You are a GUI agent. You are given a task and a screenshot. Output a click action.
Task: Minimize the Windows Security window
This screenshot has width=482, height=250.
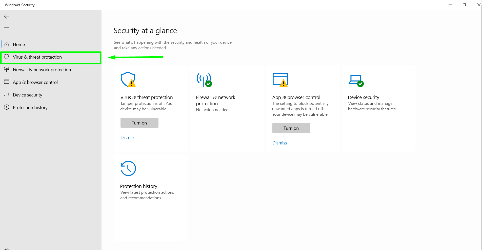tap(450, 5)
